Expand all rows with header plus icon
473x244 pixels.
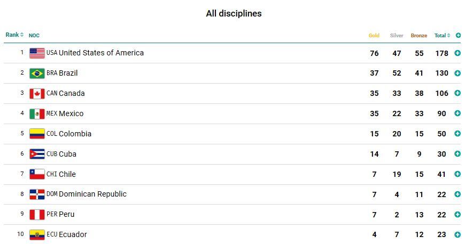458,36
